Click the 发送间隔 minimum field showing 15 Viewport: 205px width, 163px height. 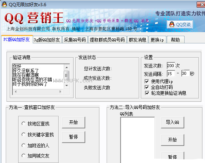point(171,74)
